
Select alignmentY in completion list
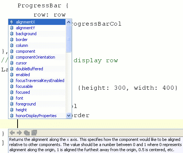[37, 28]
